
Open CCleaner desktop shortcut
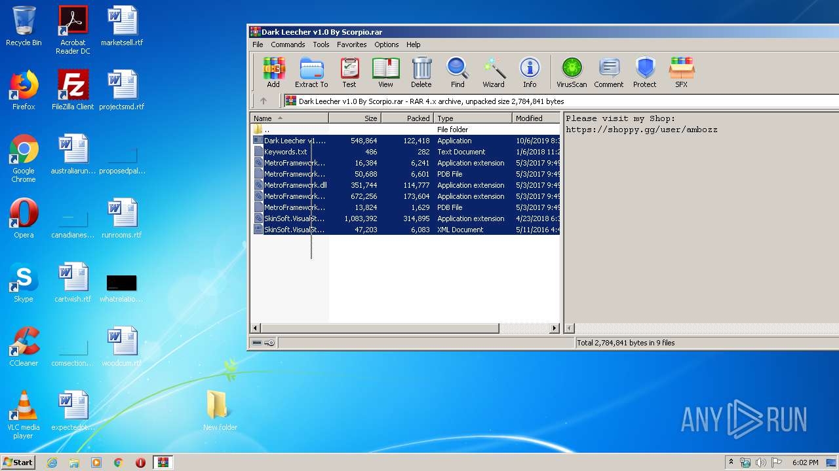point(24,347)
